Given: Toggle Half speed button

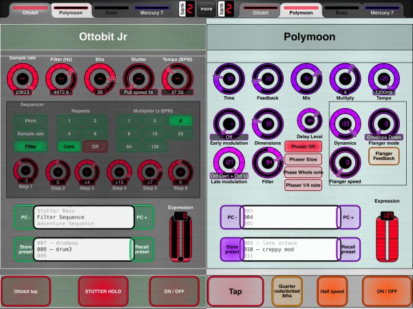Looking at the screenshot, I should 332,291.
